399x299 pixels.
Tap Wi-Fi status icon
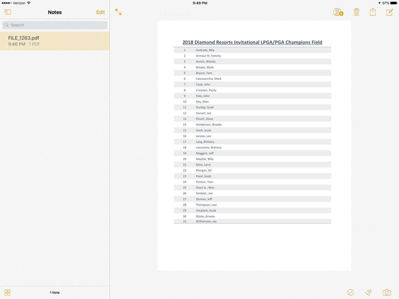coord(29,3)
